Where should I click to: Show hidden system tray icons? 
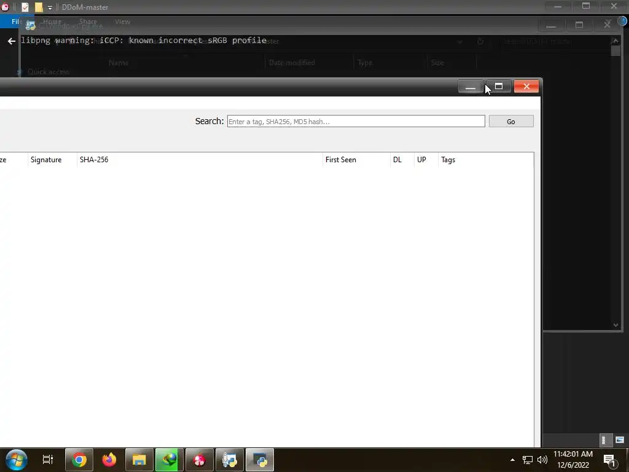(512, 460)
